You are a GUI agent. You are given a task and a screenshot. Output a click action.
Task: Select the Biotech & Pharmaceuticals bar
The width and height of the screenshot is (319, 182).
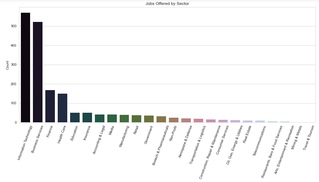[161, 119]
